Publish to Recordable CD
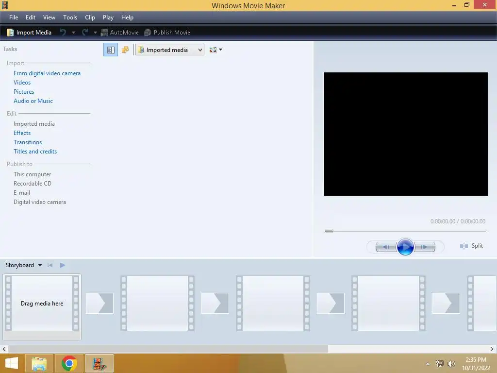The width and height of the screenshot is (497, 373). [x=33, y=183]
